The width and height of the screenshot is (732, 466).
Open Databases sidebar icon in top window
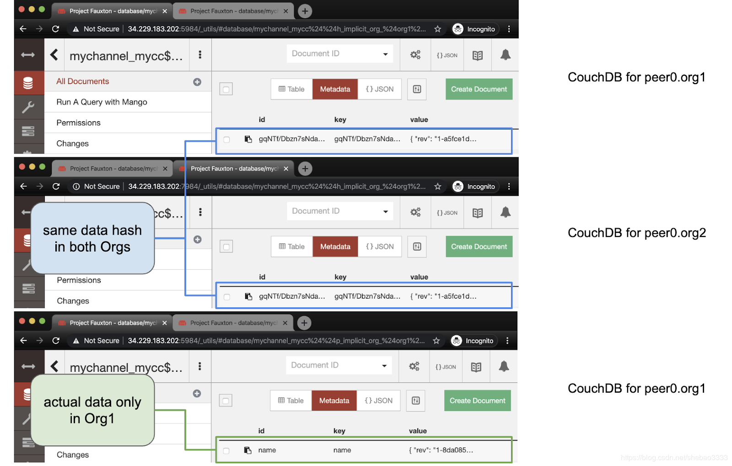28,83
